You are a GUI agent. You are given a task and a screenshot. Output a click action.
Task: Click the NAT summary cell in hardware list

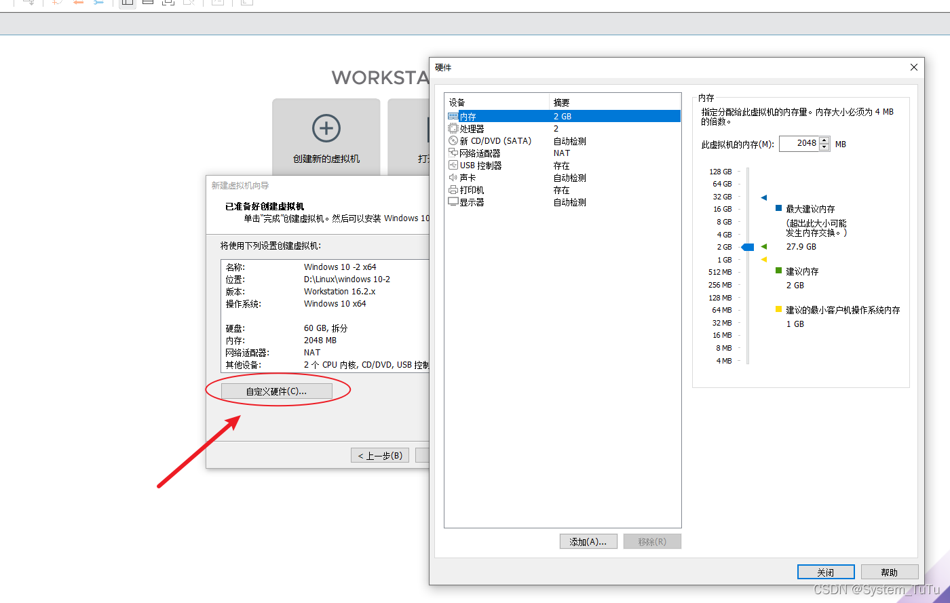[x=562, y=153]
